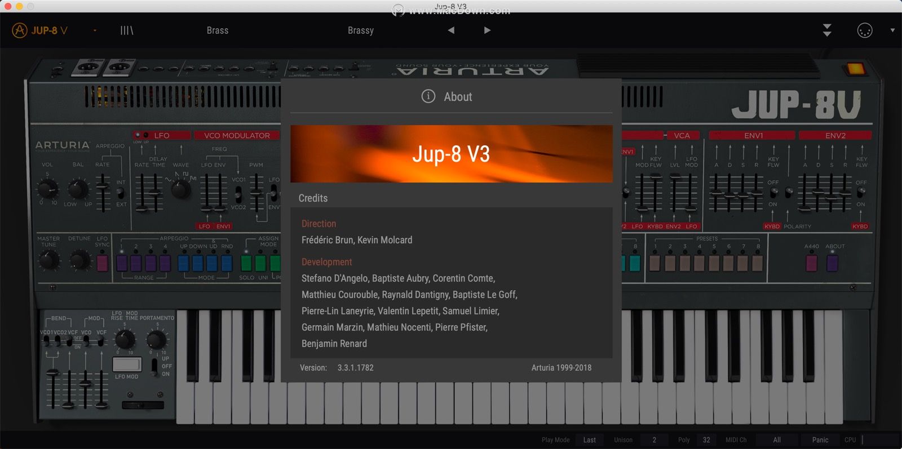Select Arpeggio Mode UP blue button
Screen dimensions: 902x449
coord(183,263)
